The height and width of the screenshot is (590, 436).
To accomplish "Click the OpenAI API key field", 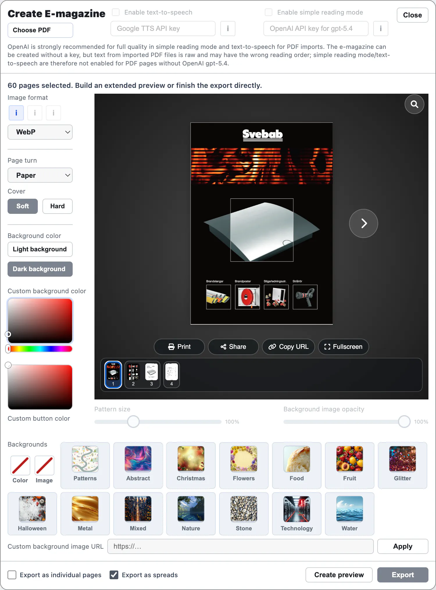I will (x=316, y=29).
